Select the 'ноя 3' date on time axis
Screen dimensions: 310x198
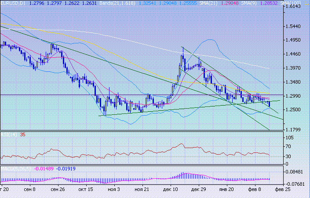pos(114,191)
